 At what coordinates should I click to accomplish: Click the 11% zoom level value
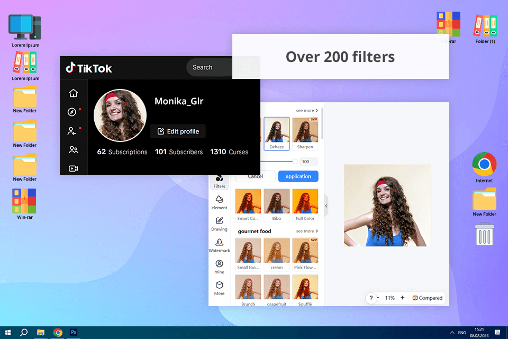click(x=390, y=298)
